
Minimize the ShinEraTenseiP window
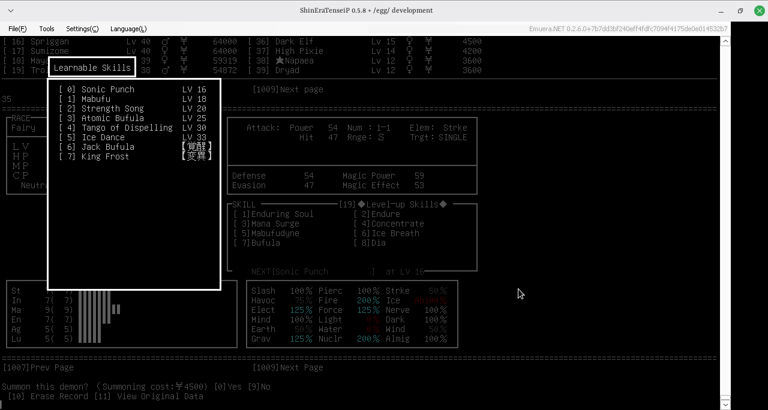tap(721, 11)
